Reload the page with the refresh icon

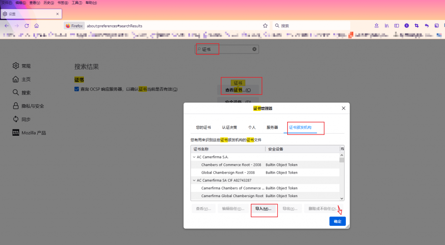coord(27,26)
